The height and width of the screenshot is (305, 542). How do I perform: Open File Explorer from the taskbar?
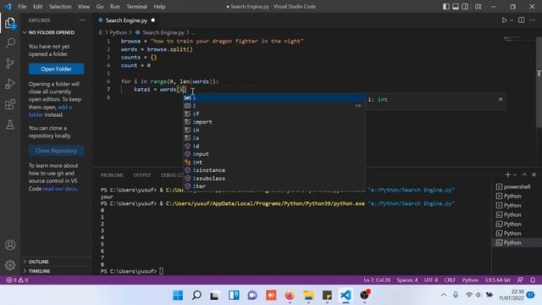coord(308,296)
